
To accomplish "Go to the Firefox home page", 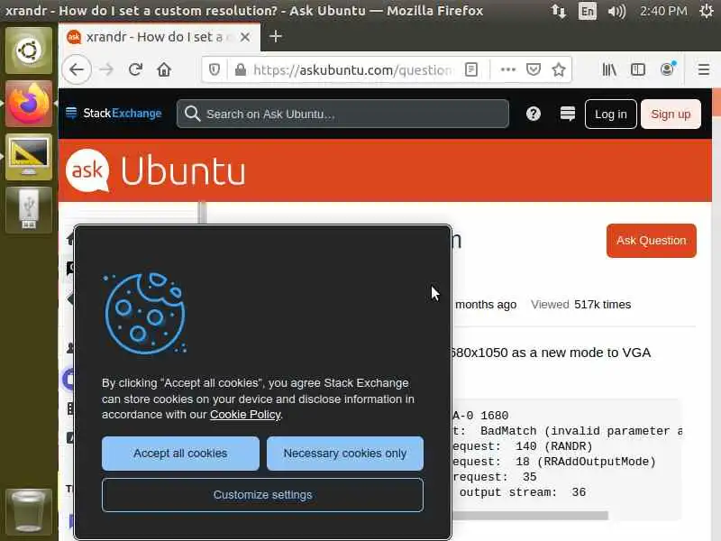I will click(x=164, y=69).
